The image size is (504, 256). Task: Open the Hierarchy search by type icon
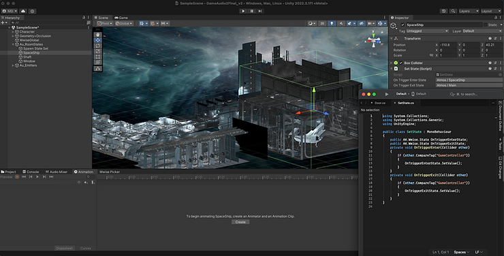[x=89, y=22]
